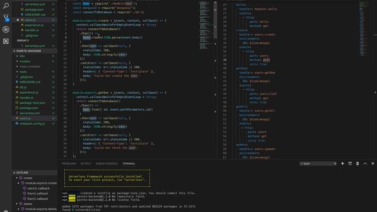Close users.js in Open Editors

pos(18,20)
